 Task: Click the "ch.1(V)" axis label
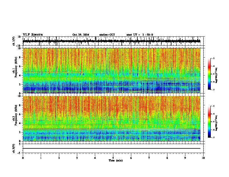(x=14, y=41)
